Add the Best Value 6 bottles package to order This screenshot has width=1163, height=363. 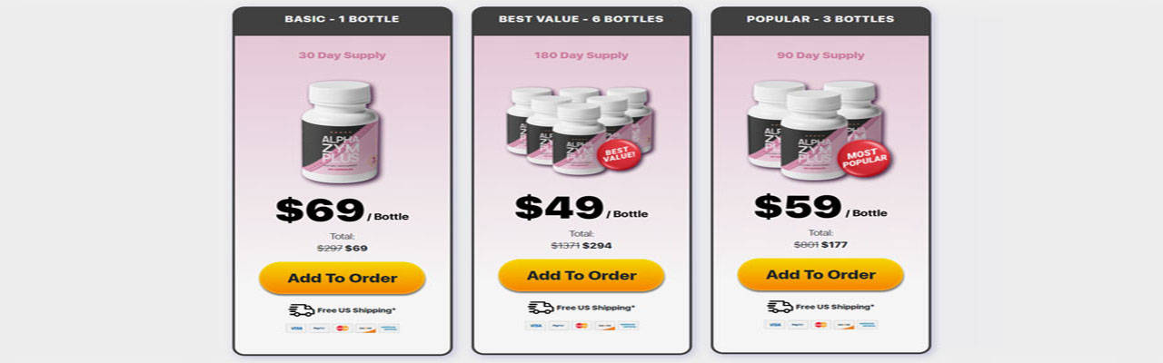tap(581, 275)
